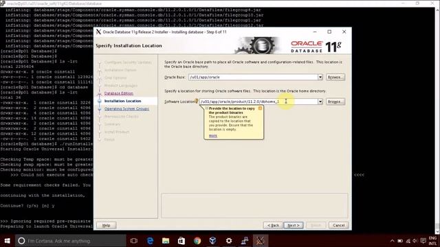This screenshot has height=247, width=440.
Task: Click the volume tray icon
Action: coord(415,241)
